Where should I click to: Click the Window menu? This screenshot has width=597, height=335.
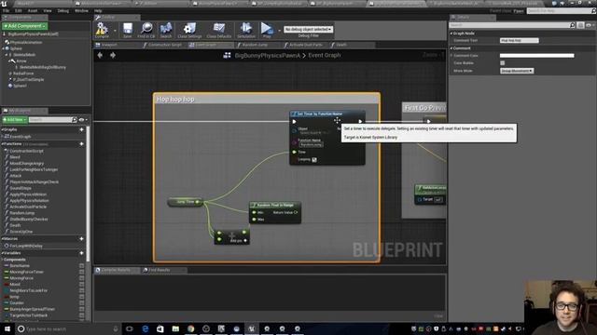point(81,10)
